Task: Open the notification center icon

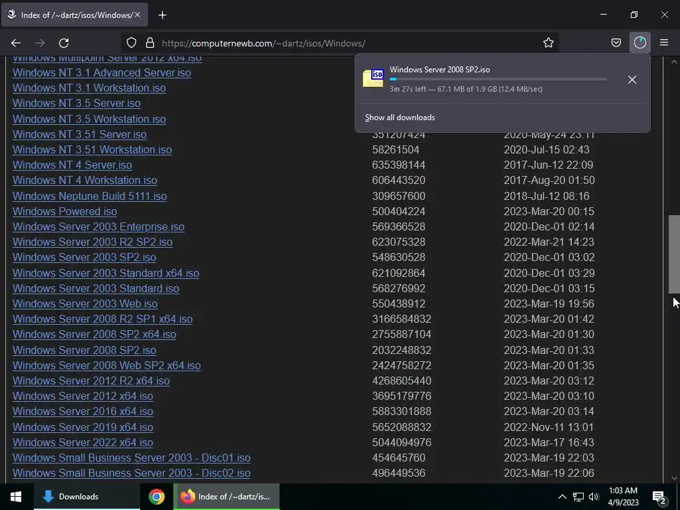Action: pyautogui.click(x=659, y=497)
